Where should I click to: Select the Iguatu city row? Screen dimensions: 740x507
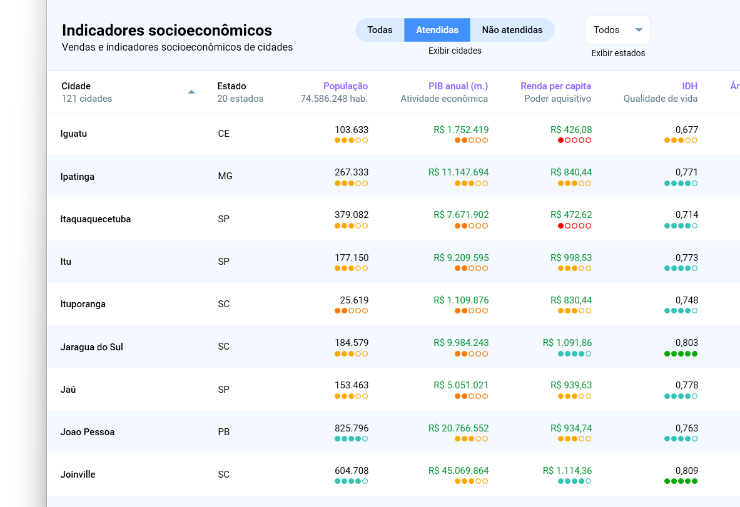[393, 134]
